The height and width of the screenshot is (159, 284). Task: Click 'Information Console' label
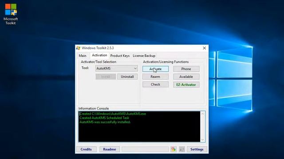coord(94,109)
